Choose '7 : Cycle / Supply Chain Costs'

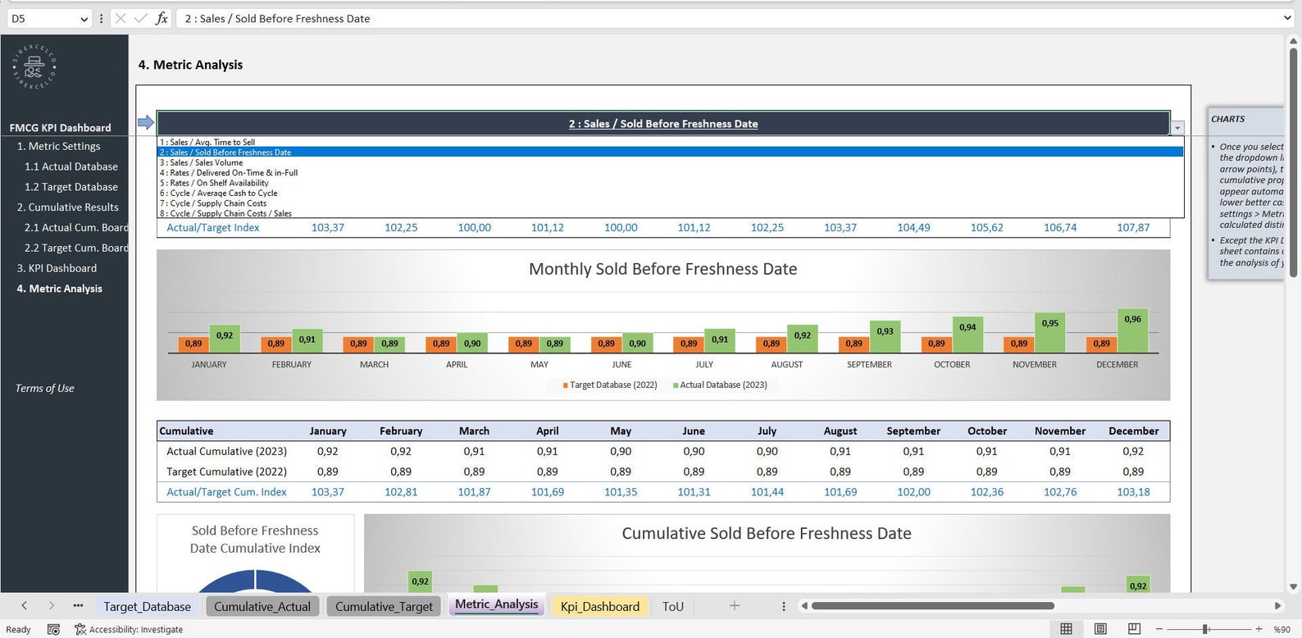click(670, 203)
